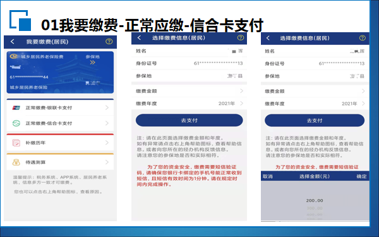Select 正常缴费-信合卡支付 option
This screenshot has width=379, height=237.
60,123
